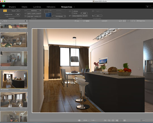
Task: Click the clipping box icon near Afficher
Action: [x=70, y=11]
